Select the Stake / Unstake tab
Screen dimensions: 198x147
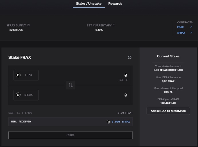[89, 3]
